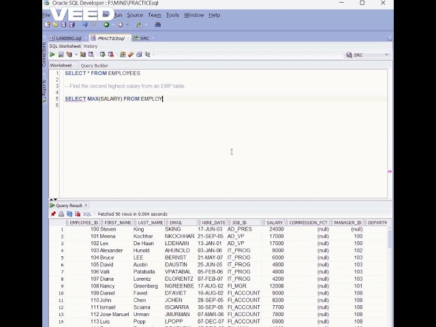
Task: Click the Unshared SQL Worksheet icon
Action: coord(123,54)
